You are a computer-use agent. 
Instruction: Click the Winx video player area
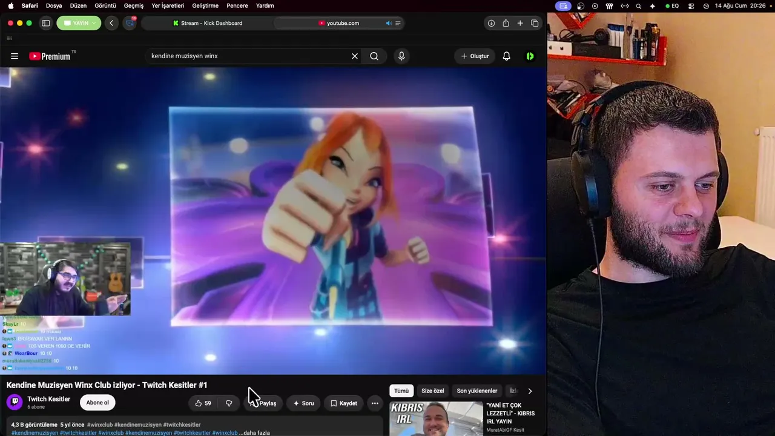[273, 221]
